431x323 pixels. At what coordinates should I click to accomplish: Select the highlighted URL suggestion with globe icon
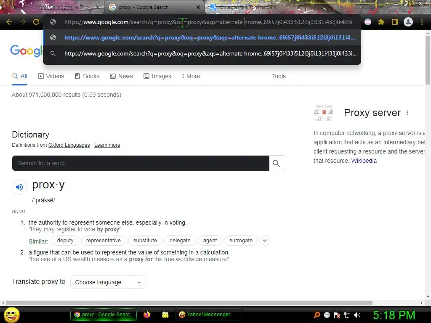tap(202, 37)
